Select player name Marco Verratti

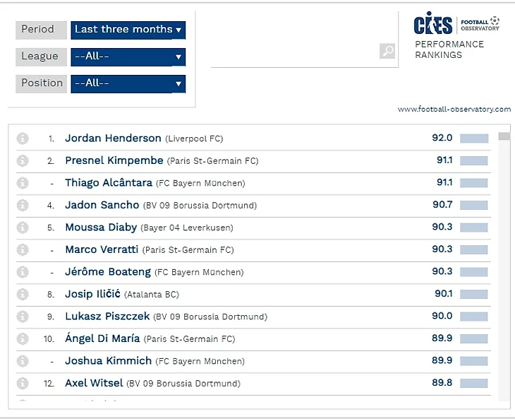pos(102,249)
